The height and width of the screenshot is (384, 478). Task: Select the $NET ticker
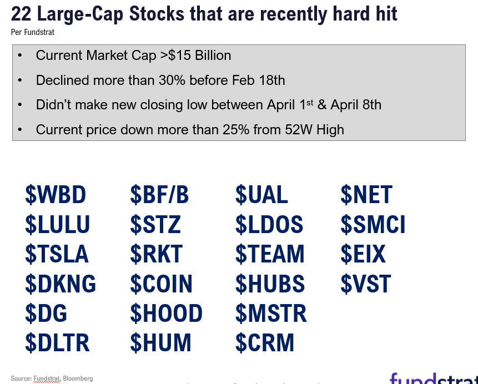[x=366, y=195]
